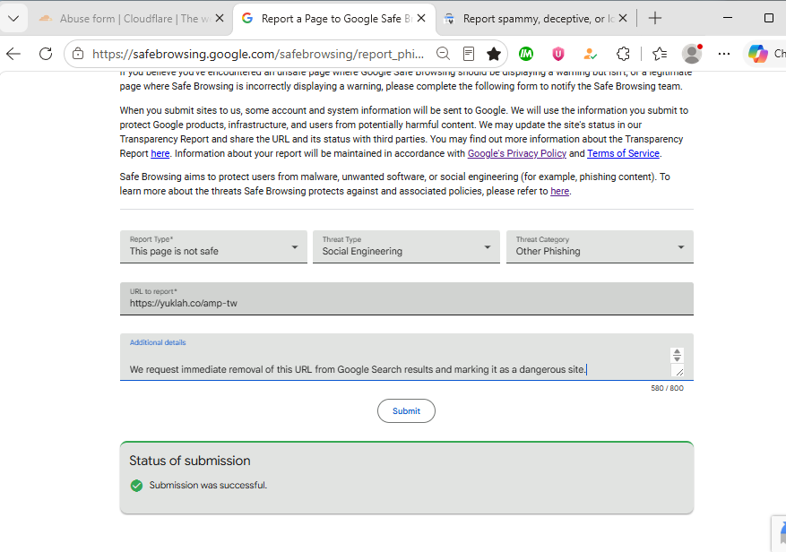
Task: Open the green IM extension icon
Action: point(526,54)
